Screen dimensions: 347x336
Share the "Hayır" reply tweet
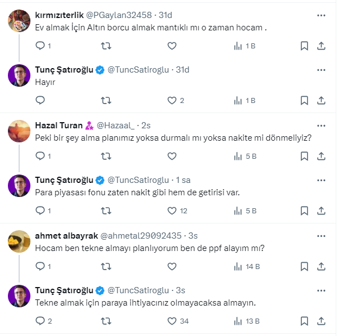tap(321, 101)
